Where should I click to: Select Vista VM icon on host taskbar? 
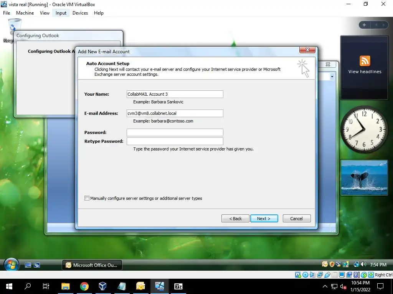(x=159, y=286)
